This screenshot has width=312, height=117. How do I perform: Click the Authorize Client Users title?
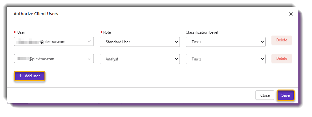(x=36, y=14)
